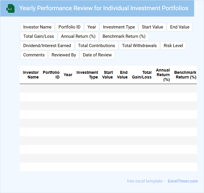Choose the Year tag button
Image resolution: width=204 pixels, height=193 pixels.
[x=92, y=27]
